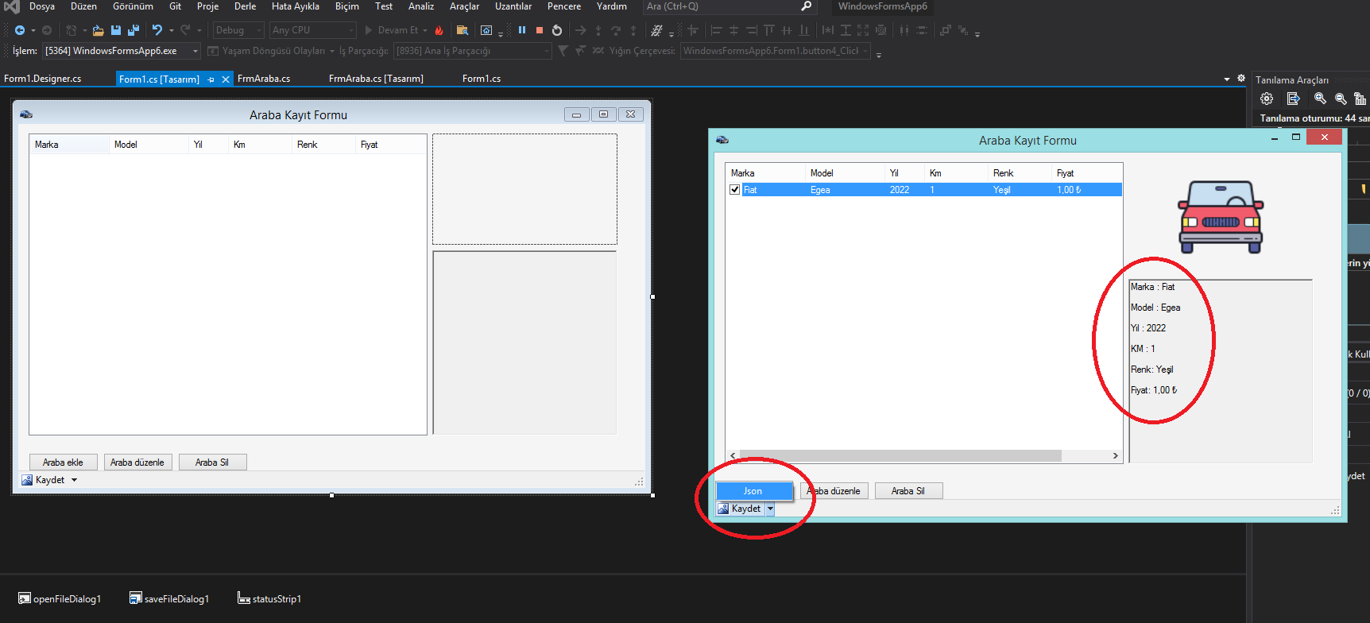
Task: Switch to the FrmAraba.cs [Tasarım] tab
Action: coord(376,79)
